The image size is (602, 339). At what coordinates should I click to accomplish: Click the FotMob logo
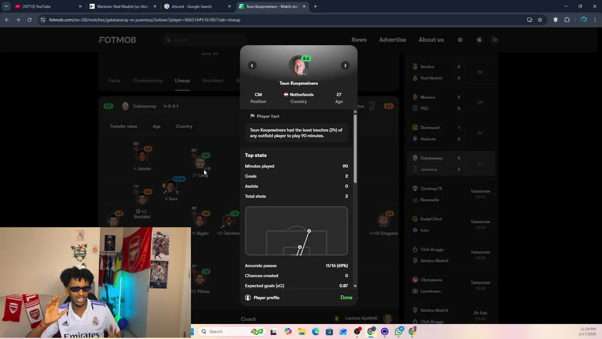[118, 40]
